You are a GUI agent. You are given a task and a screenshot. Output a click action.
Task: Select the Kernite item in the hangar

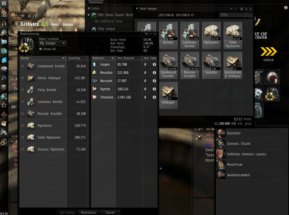click(x=168, y=35)
